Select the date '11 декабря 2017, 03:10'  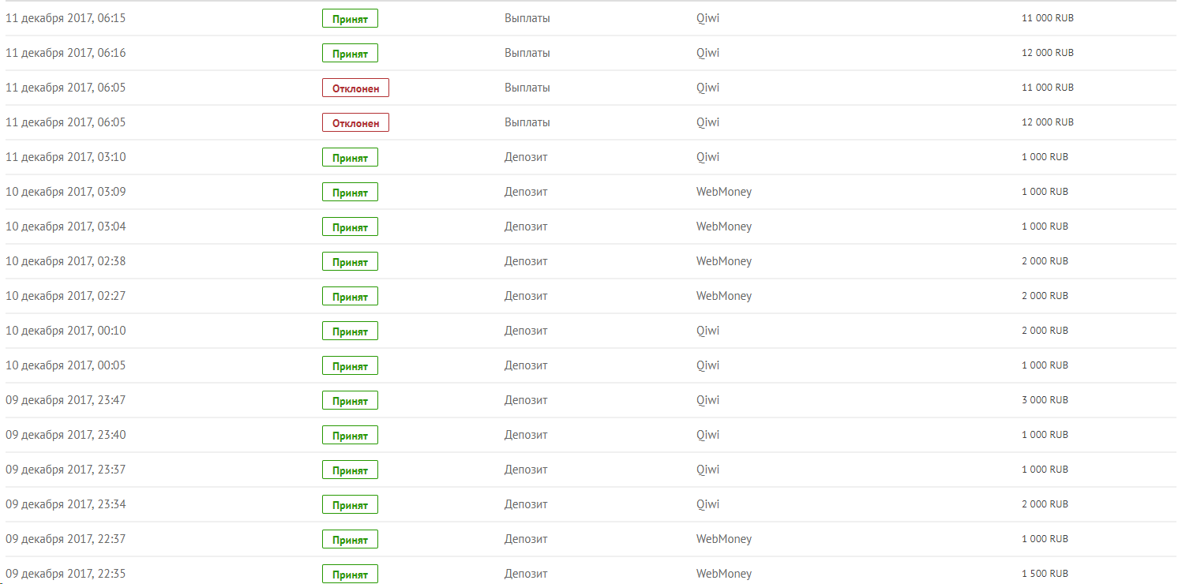tap(66, 157)
